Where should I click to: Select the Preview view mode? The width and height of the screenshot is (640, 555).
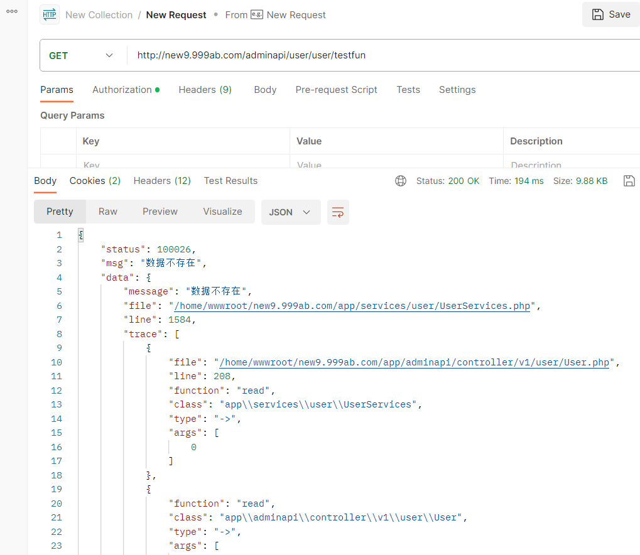(x=160, y=212)
